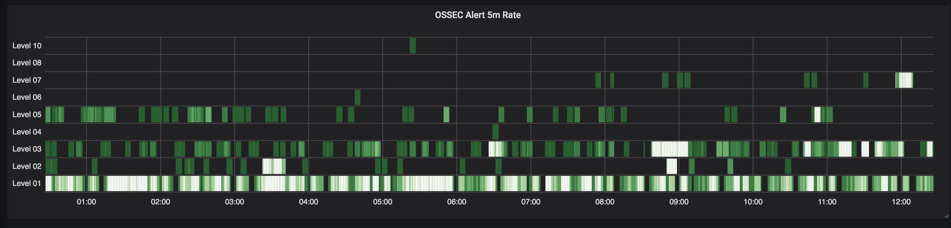Image resolution: width=951 pixels, height=228 pixels.
Task: Select the bright Level 02 block after 03:00
Action: (x=274, y=166)
